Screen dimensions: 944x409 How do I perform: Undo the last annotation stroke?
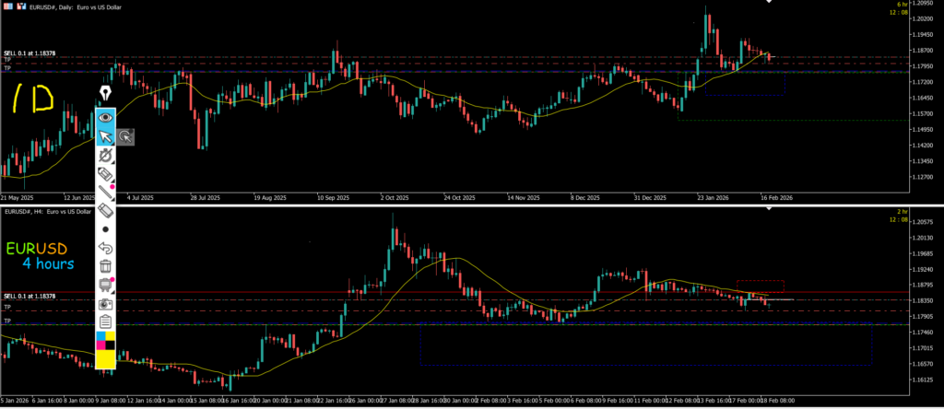pos(107,248)
